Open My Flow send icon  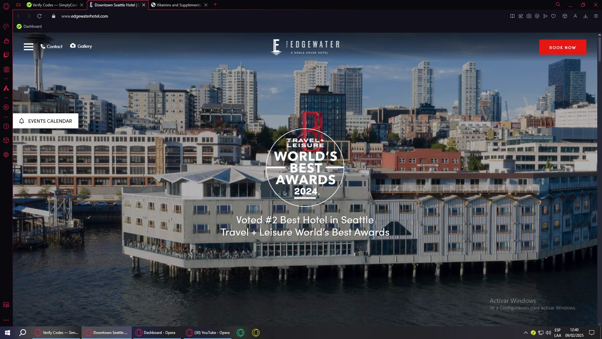pyautogui.click(x=545, y=16)
